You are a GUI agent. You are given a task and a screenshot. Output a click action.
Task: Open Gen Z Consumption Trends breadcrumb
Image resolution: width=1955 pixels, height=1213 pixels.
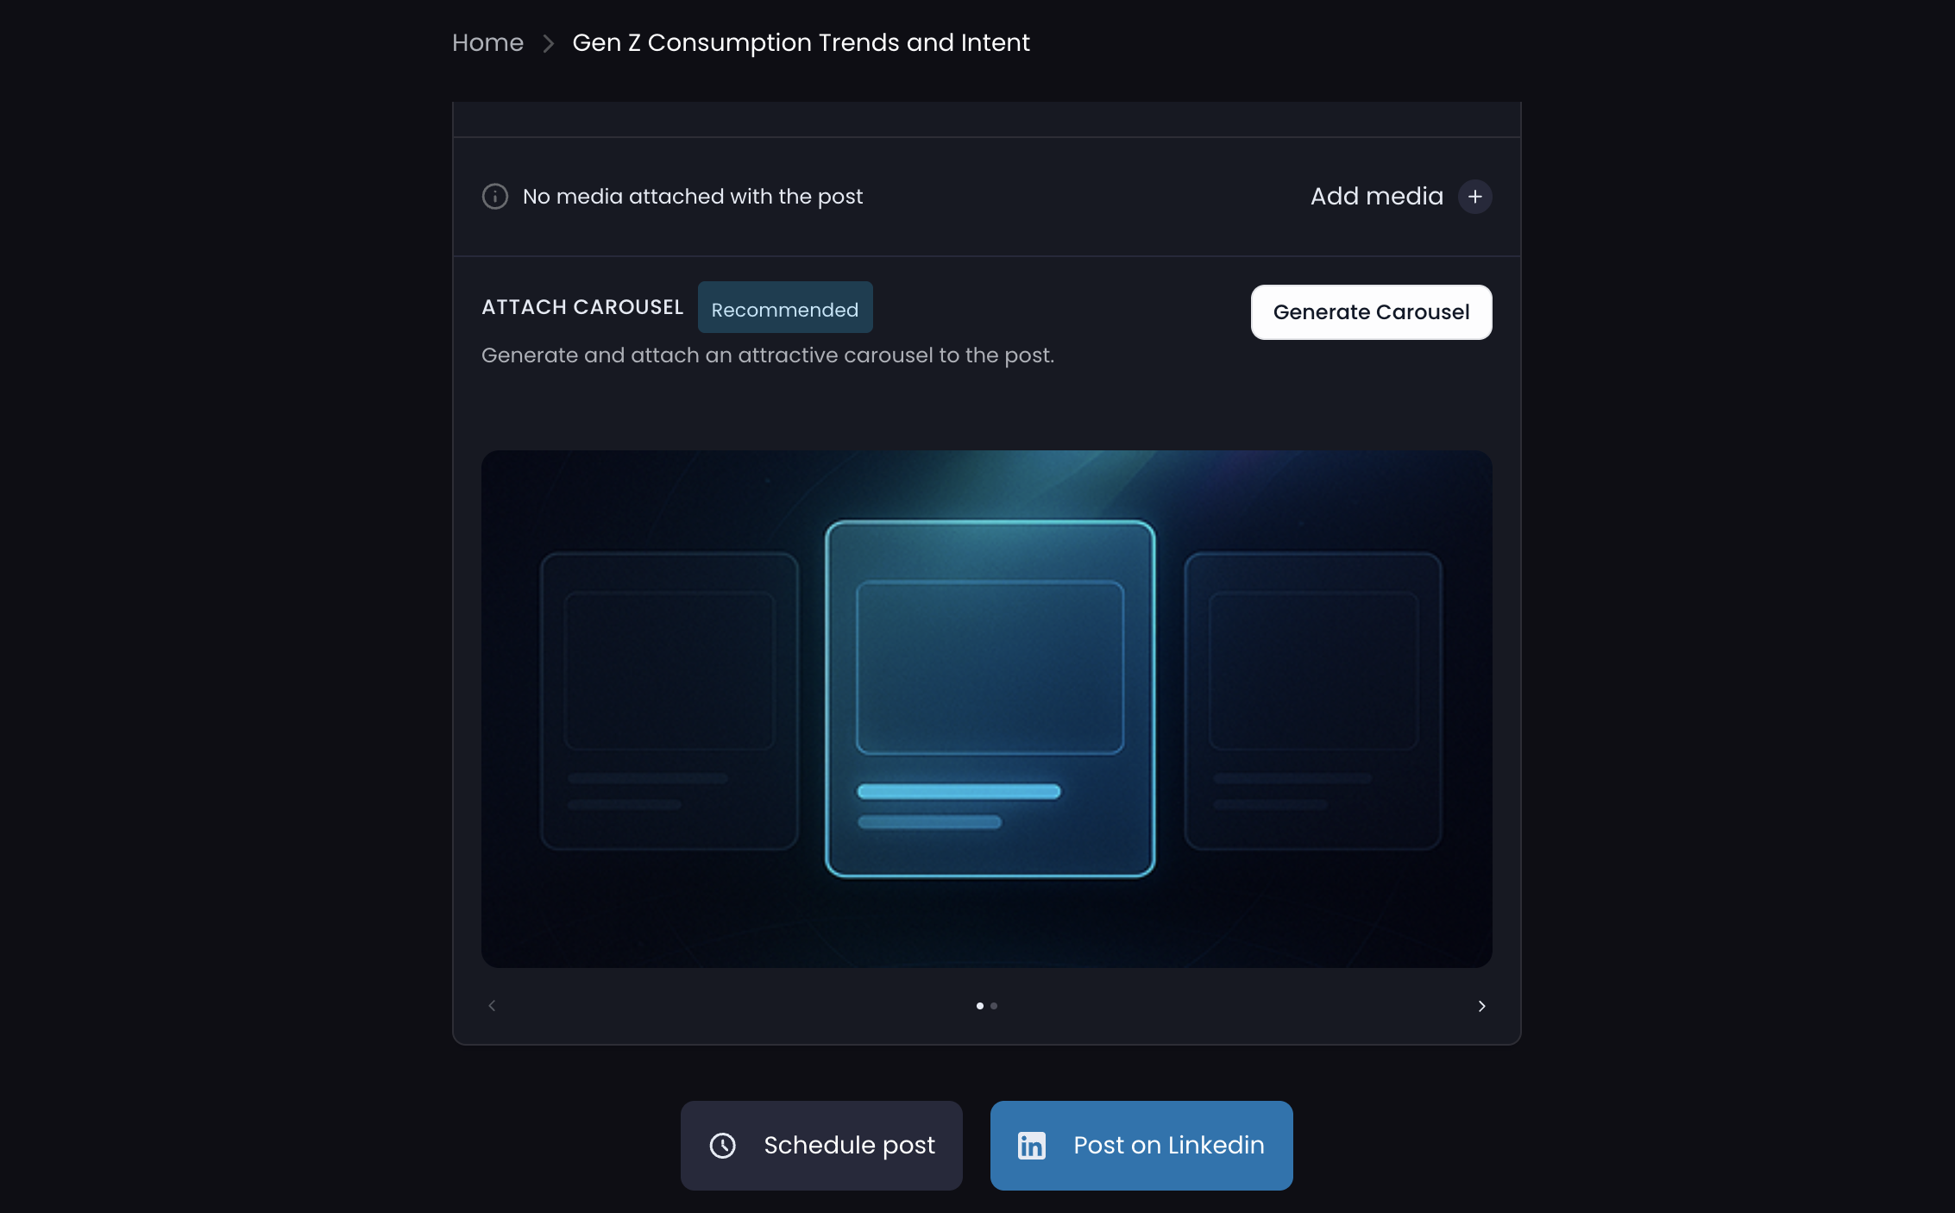pos(801,42)
